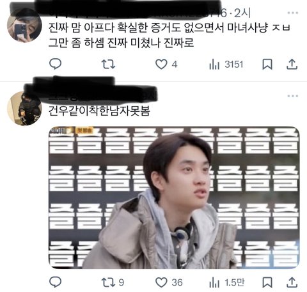This screenshot has height=292, width=307.
Task: Open first tweet author's profile picture
Action: tap(24, 25)
